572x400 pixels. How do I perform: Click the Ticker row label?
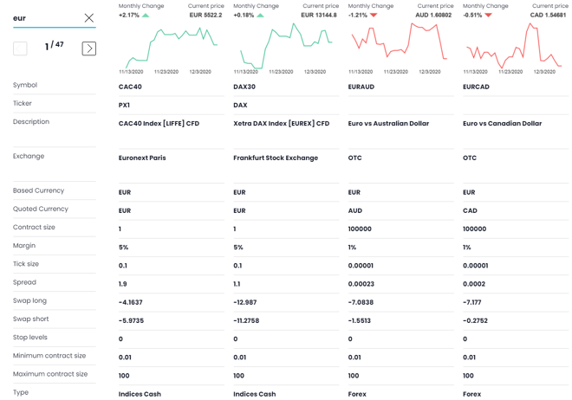pyautogui.click(x=23, y=103)
